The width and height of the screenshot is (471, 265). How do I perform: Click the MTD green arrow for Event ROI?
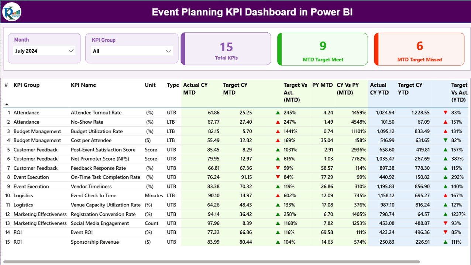(x=278, y=232)
